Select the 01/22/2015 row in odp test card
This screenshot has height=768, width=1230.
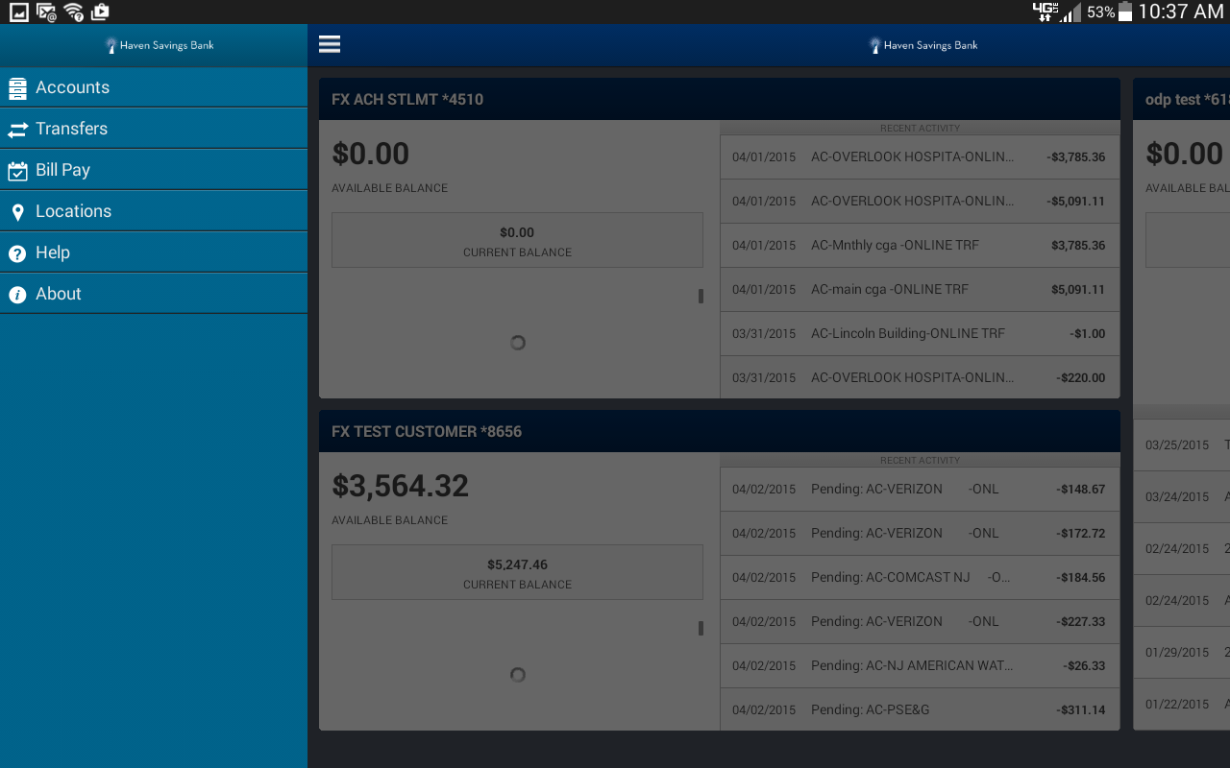(1181, 704)
